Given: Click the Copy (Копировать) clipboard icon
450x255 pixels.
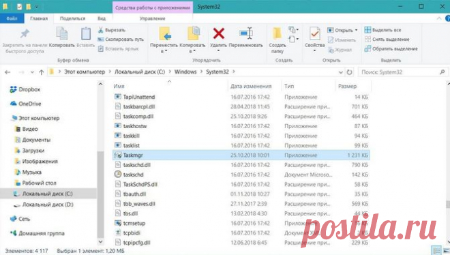Looking at the screenshot, I should click(61, 34).
